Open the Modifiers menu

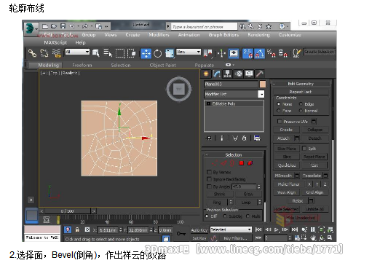159,35
